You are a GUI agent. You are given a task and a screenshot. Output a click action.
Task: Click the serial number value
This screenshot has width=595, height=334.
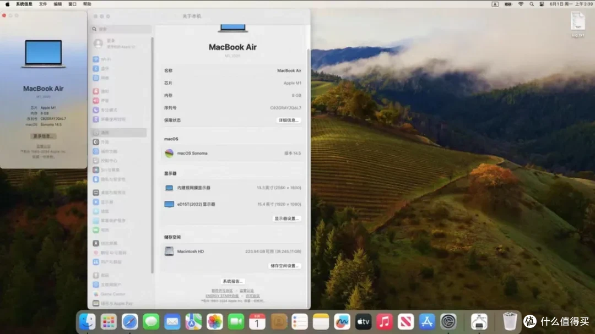(x=285, y=108)
